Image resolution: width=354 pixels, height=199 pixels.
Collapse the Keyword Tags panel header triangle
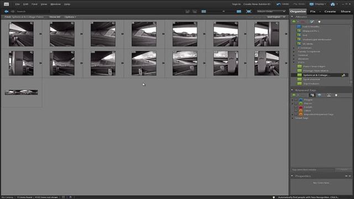(x=292, y=90)
